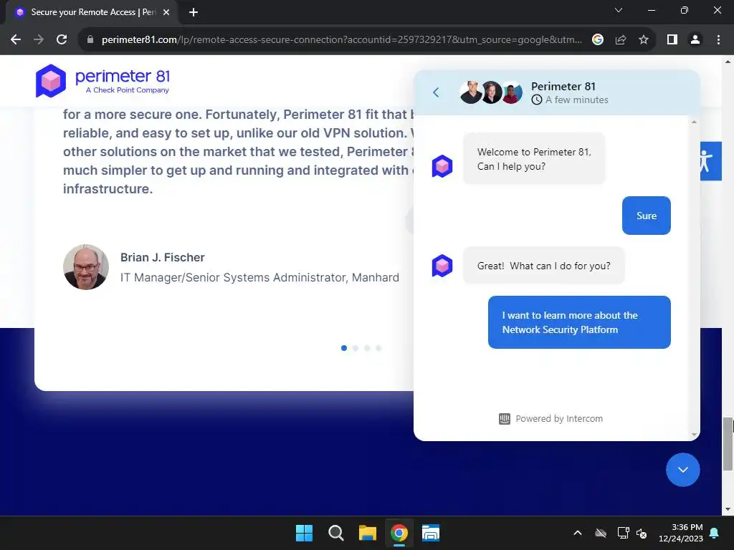Image resolution: width=734 pixels, height=550 pixels.
Task: Go back in the Perimeter 81 chat
Action: 436,92
